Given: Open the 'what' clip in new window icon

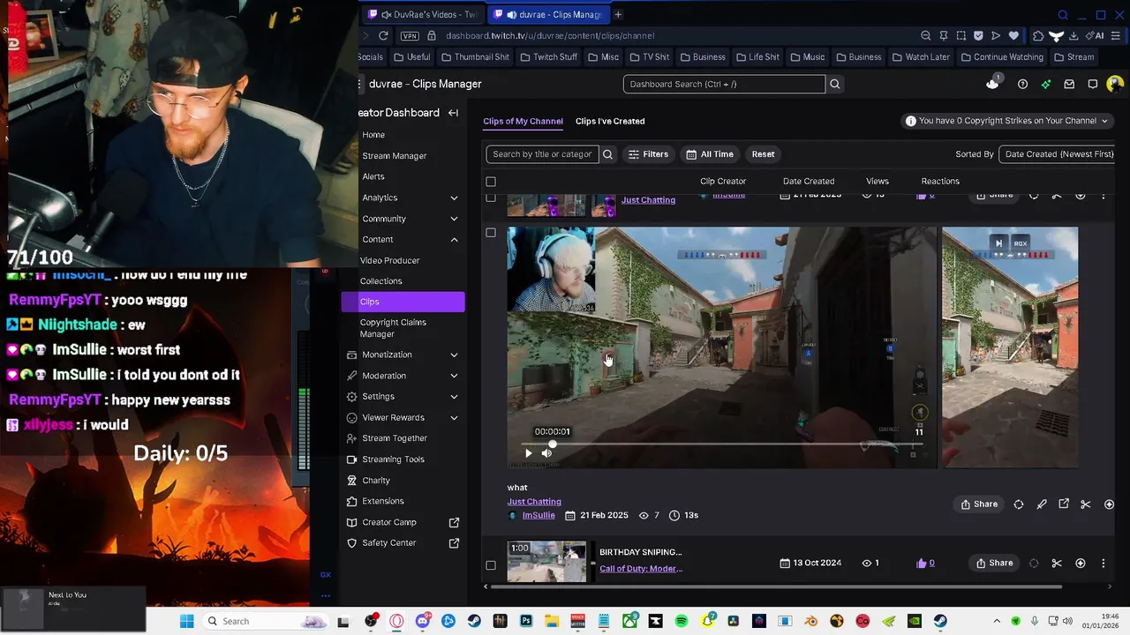Looking at the screenshot, I should (1064, 504).
